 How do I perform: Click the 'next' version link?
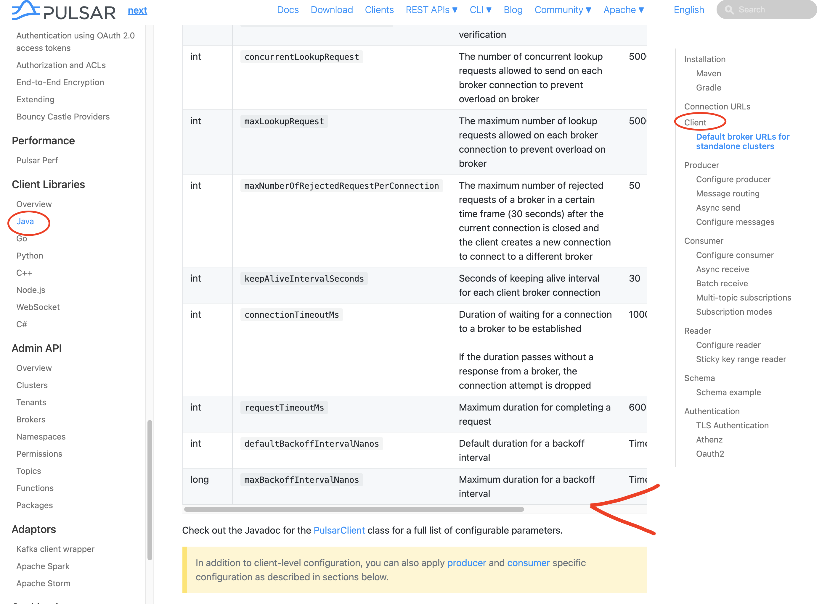coord(137,10)
